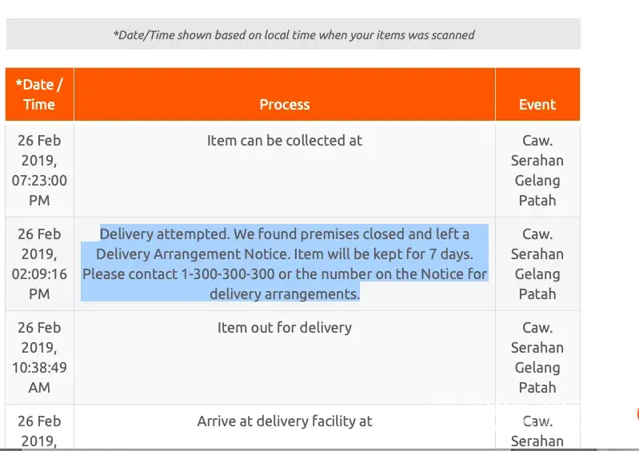Click the 02:09:16 PM date cell

[x=39, y=264]
